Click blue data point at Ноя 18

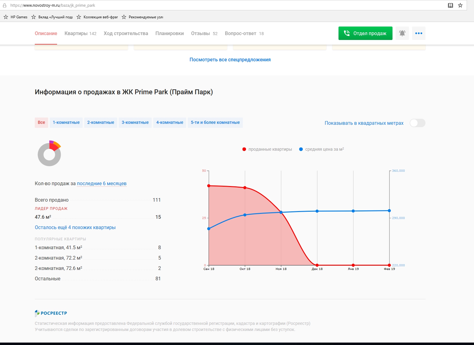pos(281,212)
